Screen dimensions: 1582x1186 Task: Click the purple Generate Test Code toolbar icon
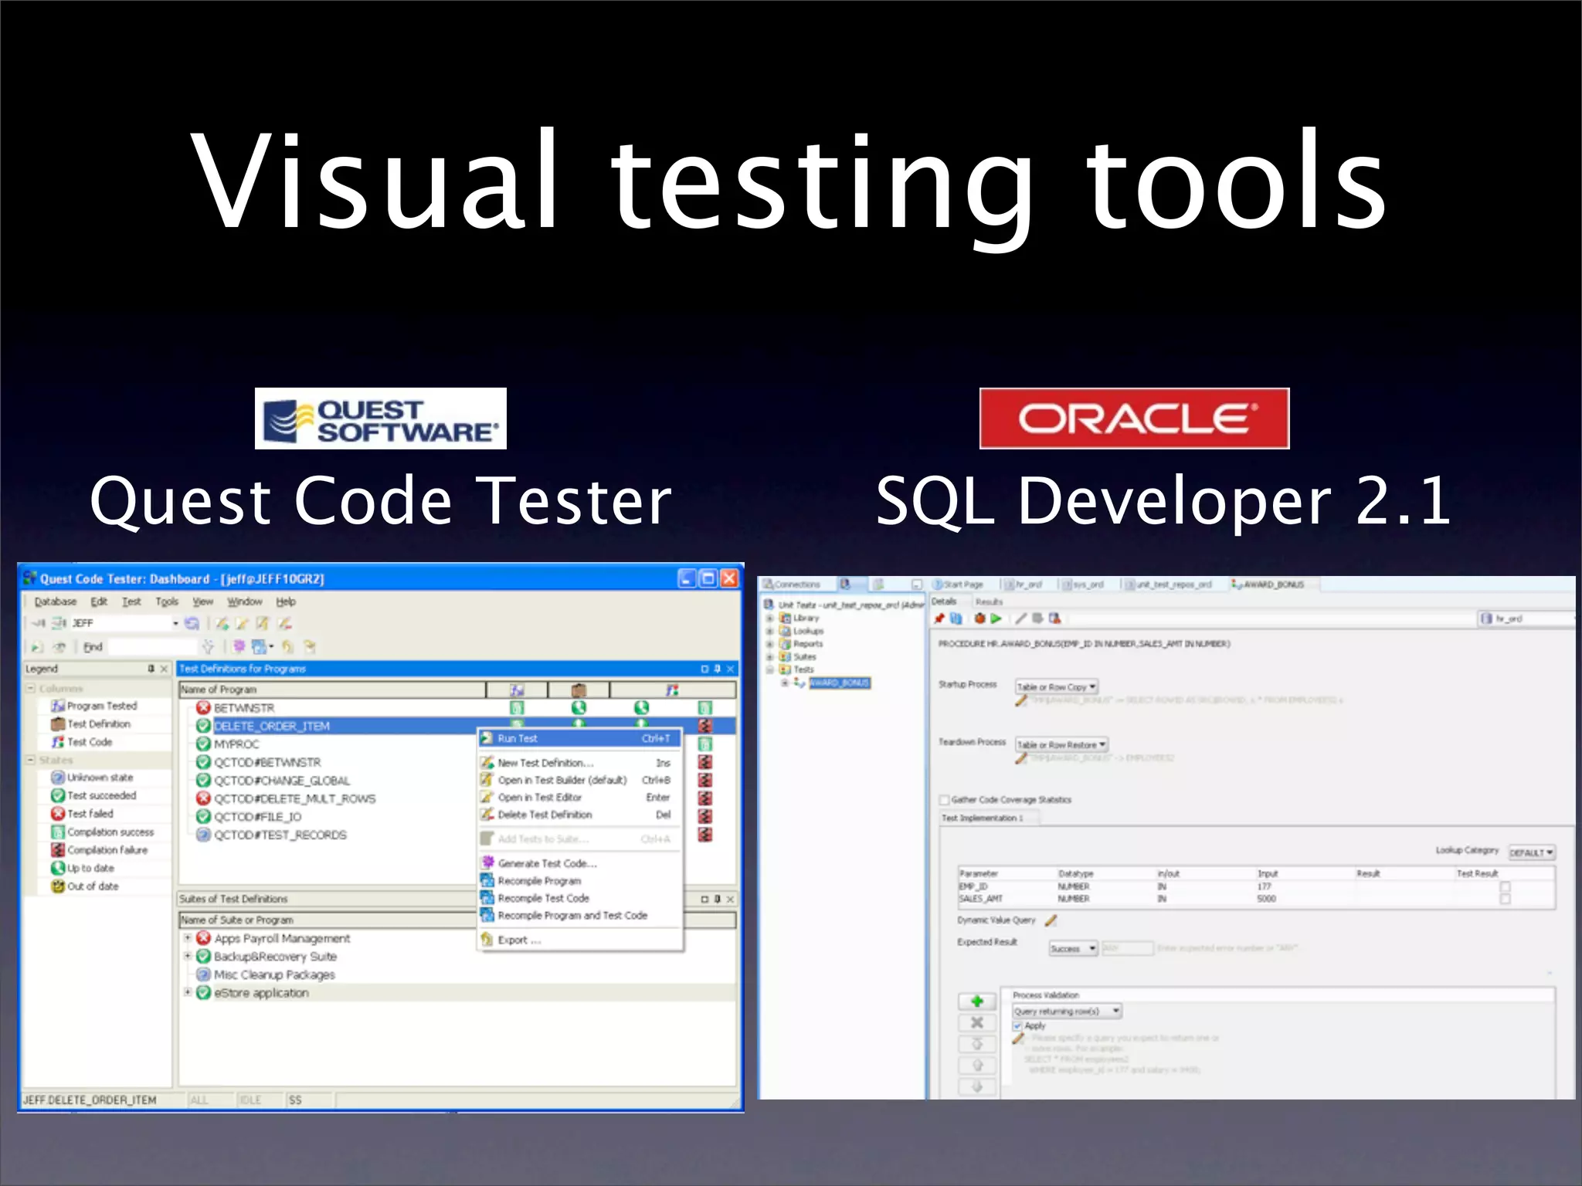click(x=239, y=646)
